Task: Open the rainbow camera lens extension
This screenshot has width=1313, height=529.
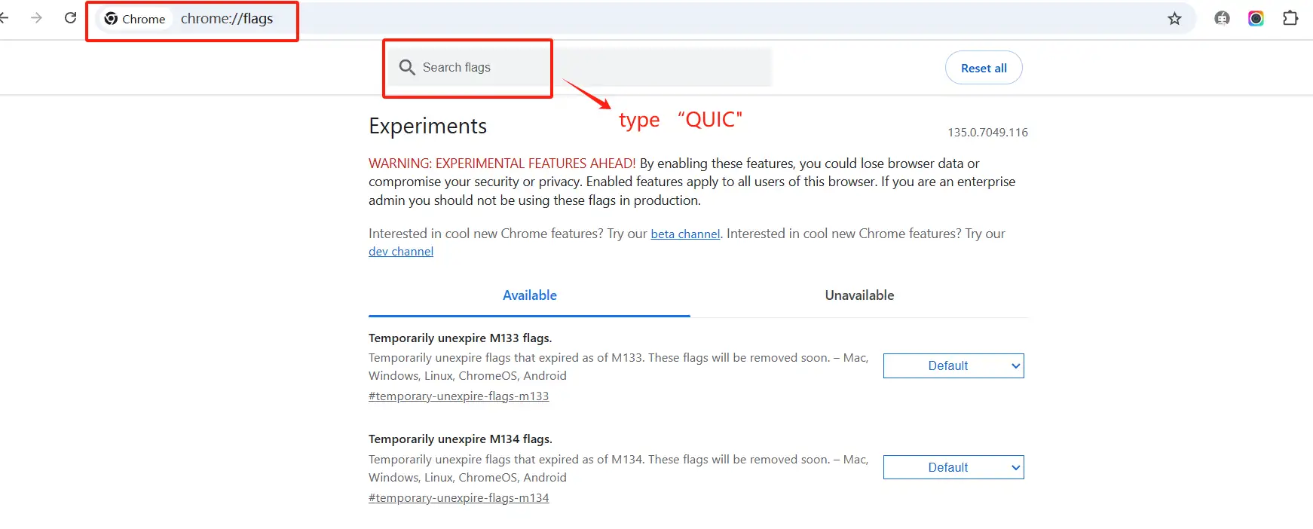Action: 1256,19
